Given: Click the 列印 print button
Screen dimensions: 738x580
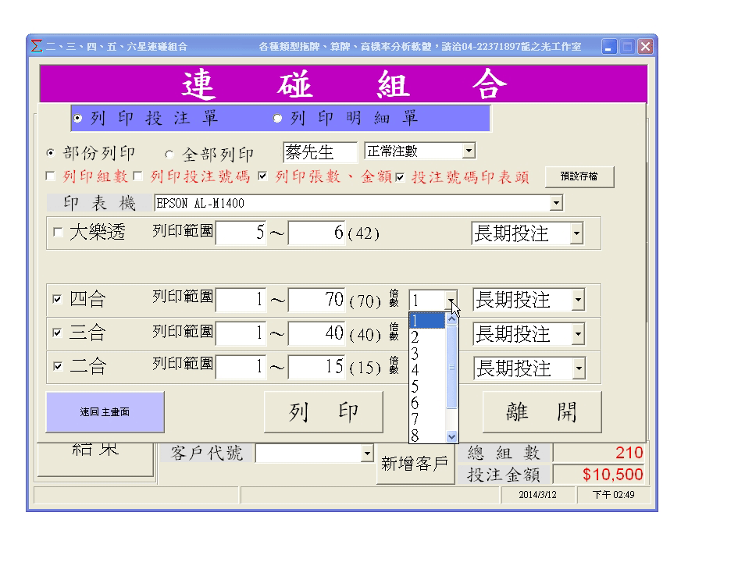Looking at the screenshot, I should pyautogui.click(x=323, y=412).
